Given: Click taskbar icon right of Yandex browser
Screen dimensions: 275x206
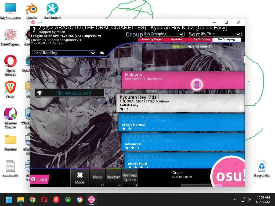Looking at the screenshot, I should coord(68,200).
